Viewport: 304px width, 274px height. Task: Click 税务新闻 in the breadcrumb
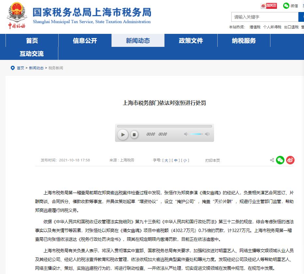56,68
